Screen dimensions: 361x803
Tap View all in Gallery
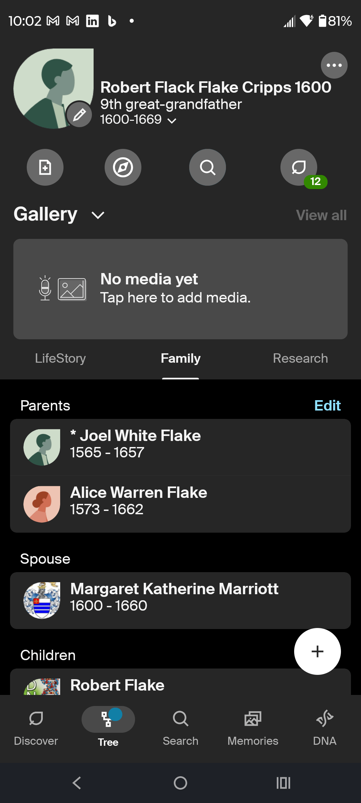(x=321, y=215)
